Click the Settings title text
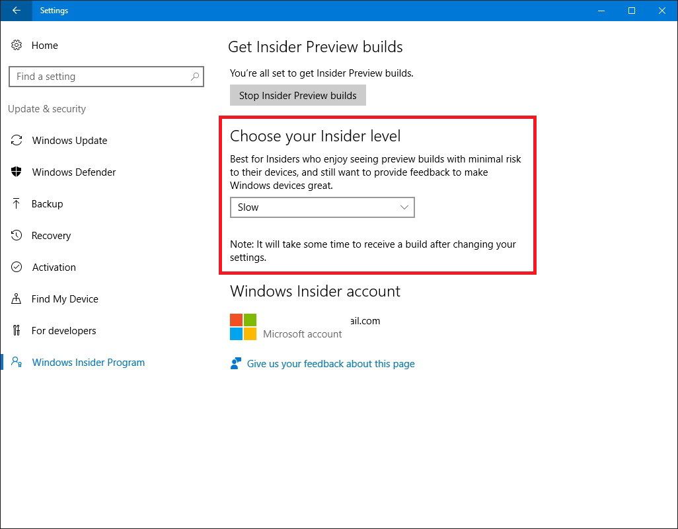This screenshot has width=678, height=529. click(x=54, y=11)
